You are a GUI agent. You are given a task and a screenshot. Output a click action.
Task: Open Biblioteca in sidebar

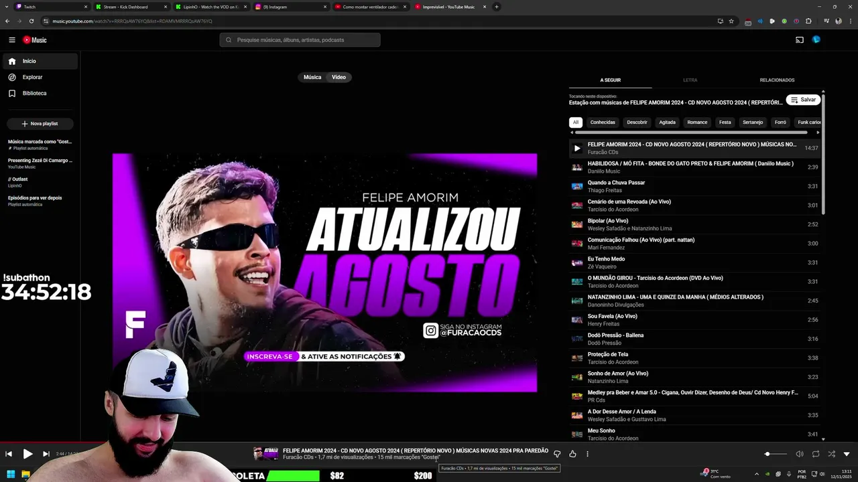coord(40,93)
